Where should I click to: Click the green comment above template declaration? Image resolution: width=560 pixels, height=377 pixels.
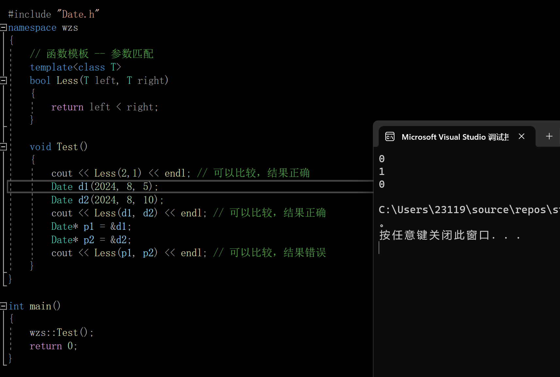92,54
